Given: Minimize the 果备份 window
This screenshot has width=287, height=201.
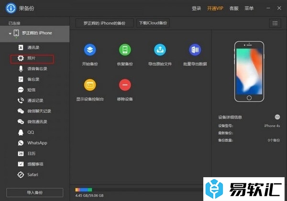Looking at the screenshot, I should click(268, 8).
